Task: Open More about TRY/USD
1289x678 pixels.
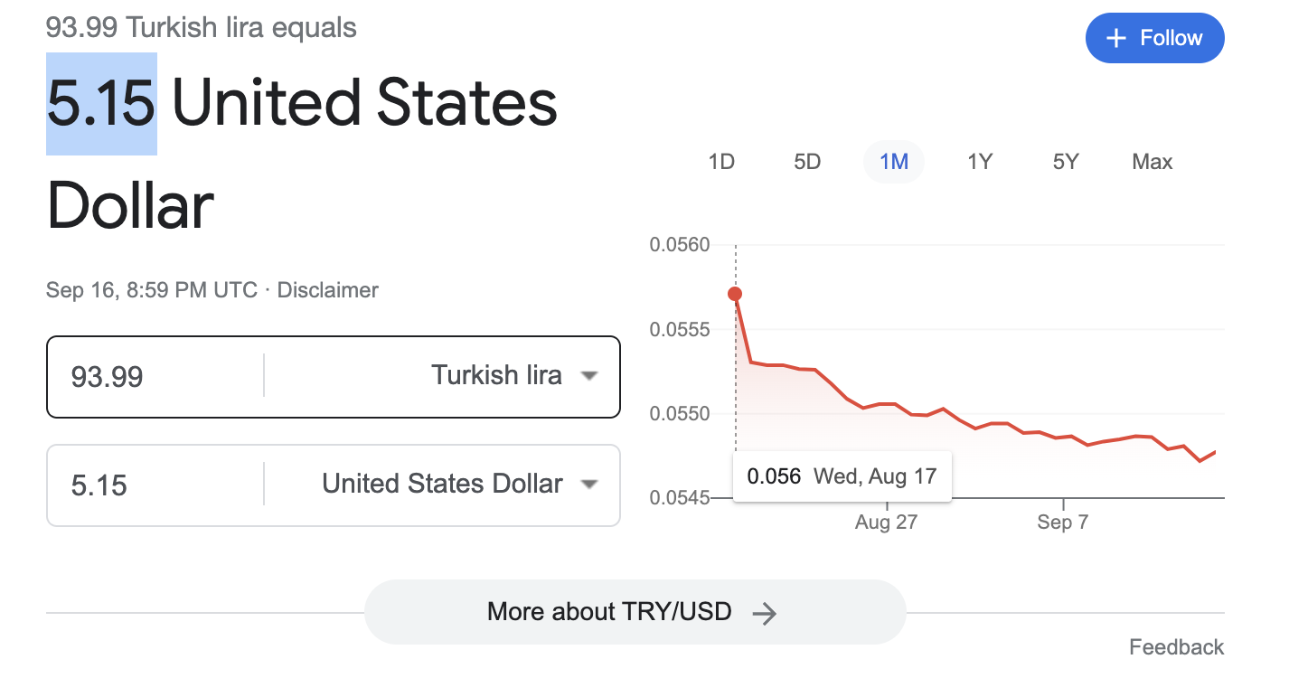Action: click(634, 612)
